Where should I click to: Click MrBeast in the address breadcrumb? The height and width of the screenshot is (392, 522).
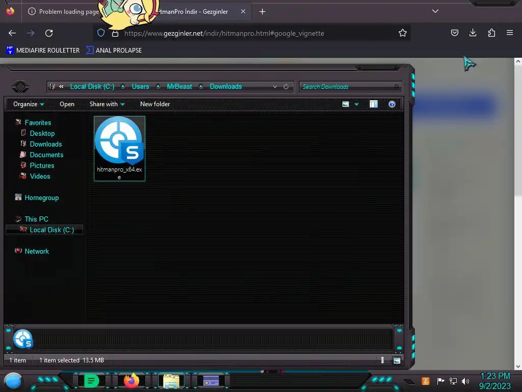coord(179,87)
